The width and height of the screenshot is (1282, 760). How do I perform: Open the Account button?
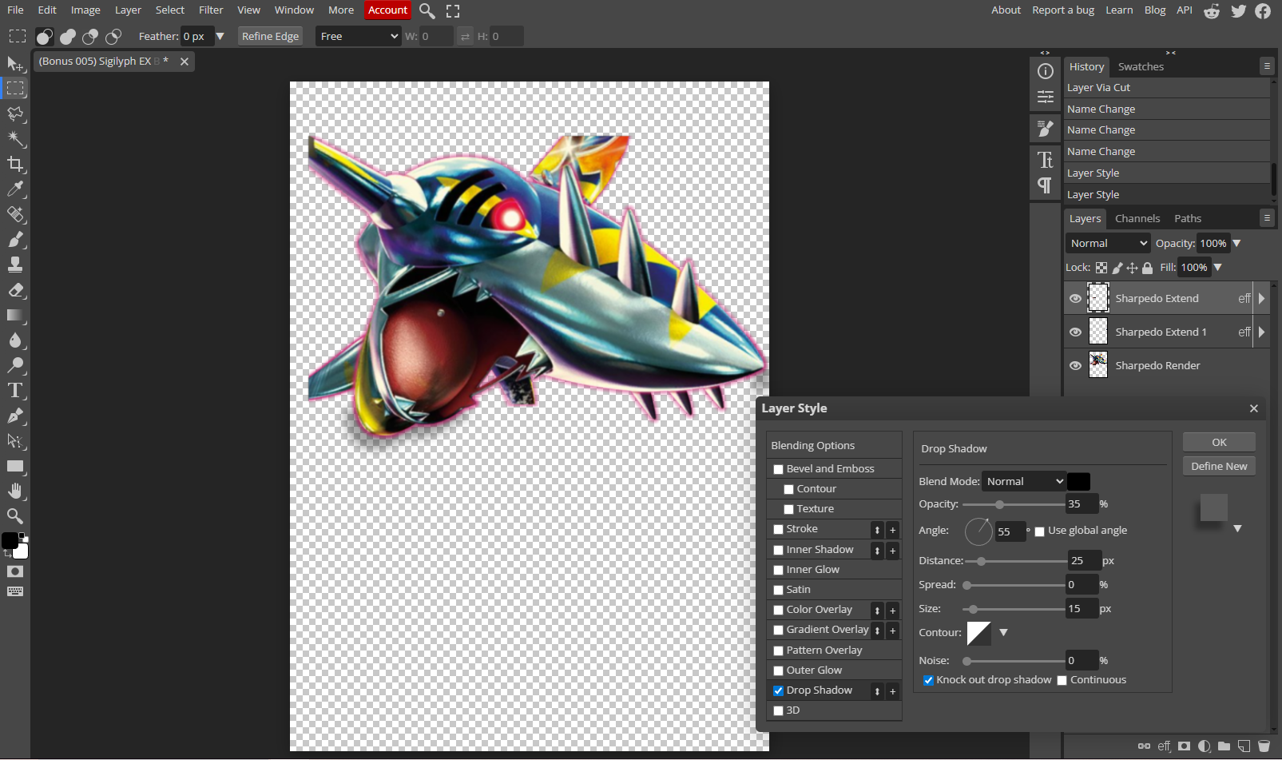(388, 10)
